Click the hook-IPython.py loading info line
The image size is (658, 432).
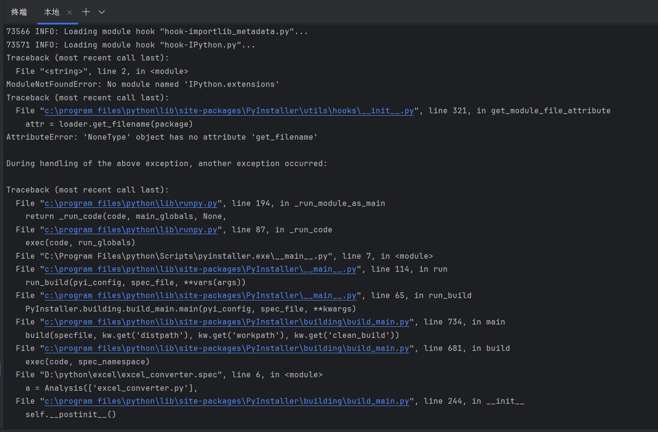(131, 45)
